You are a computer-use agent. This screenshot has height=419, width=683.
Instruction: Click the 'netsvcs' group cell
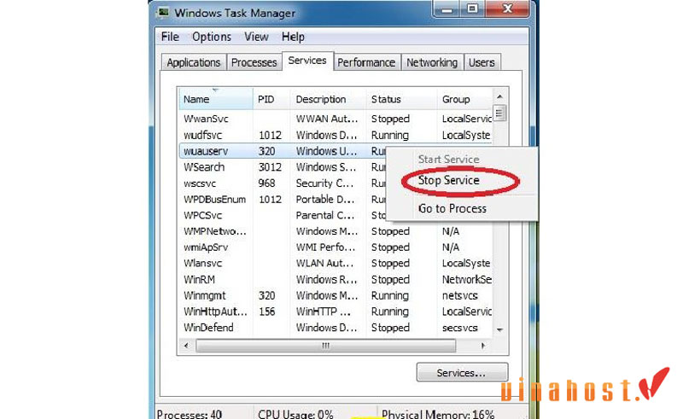click(x=460, y=296)
